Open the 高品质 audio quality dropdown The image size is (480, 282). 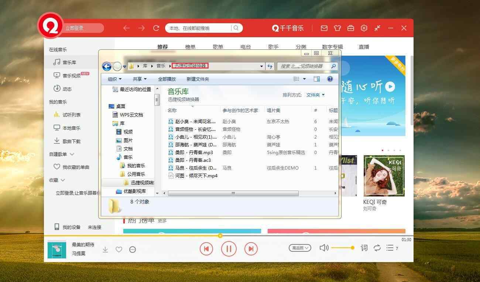pos(300,248)
